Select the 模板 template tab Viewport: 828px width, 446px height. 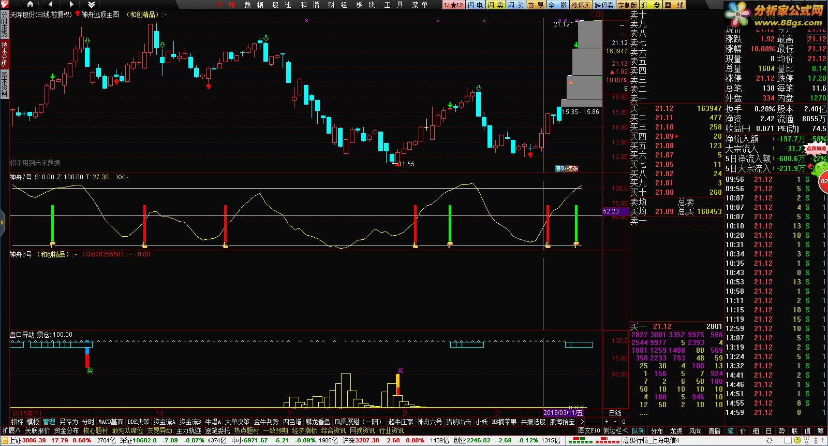(33, 422)
